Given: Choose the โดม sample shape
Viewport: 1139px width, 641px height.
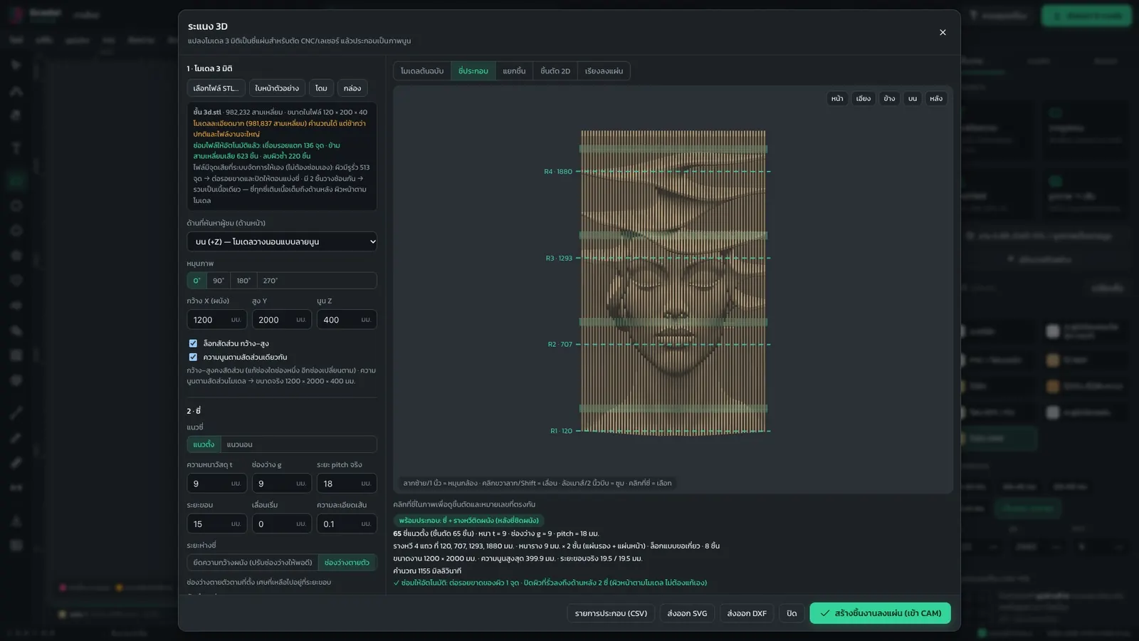Looking at the screenshot, I should pos(321,88).
